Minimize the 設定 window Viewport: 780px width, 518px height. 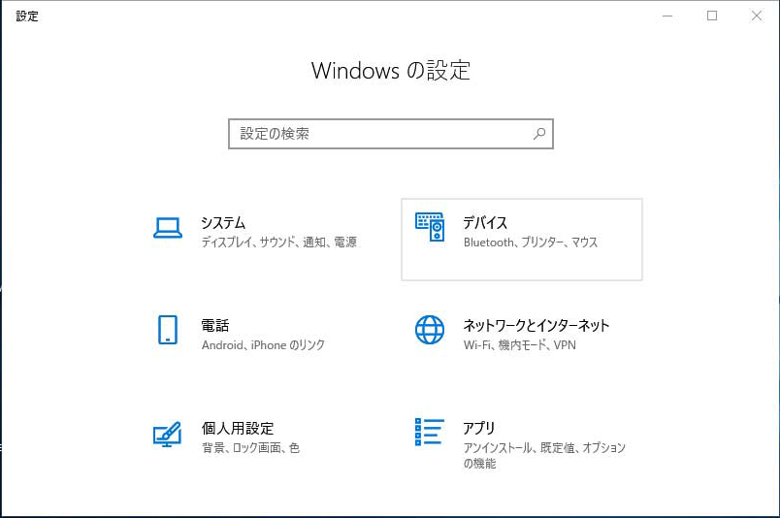tap(667, 16)
